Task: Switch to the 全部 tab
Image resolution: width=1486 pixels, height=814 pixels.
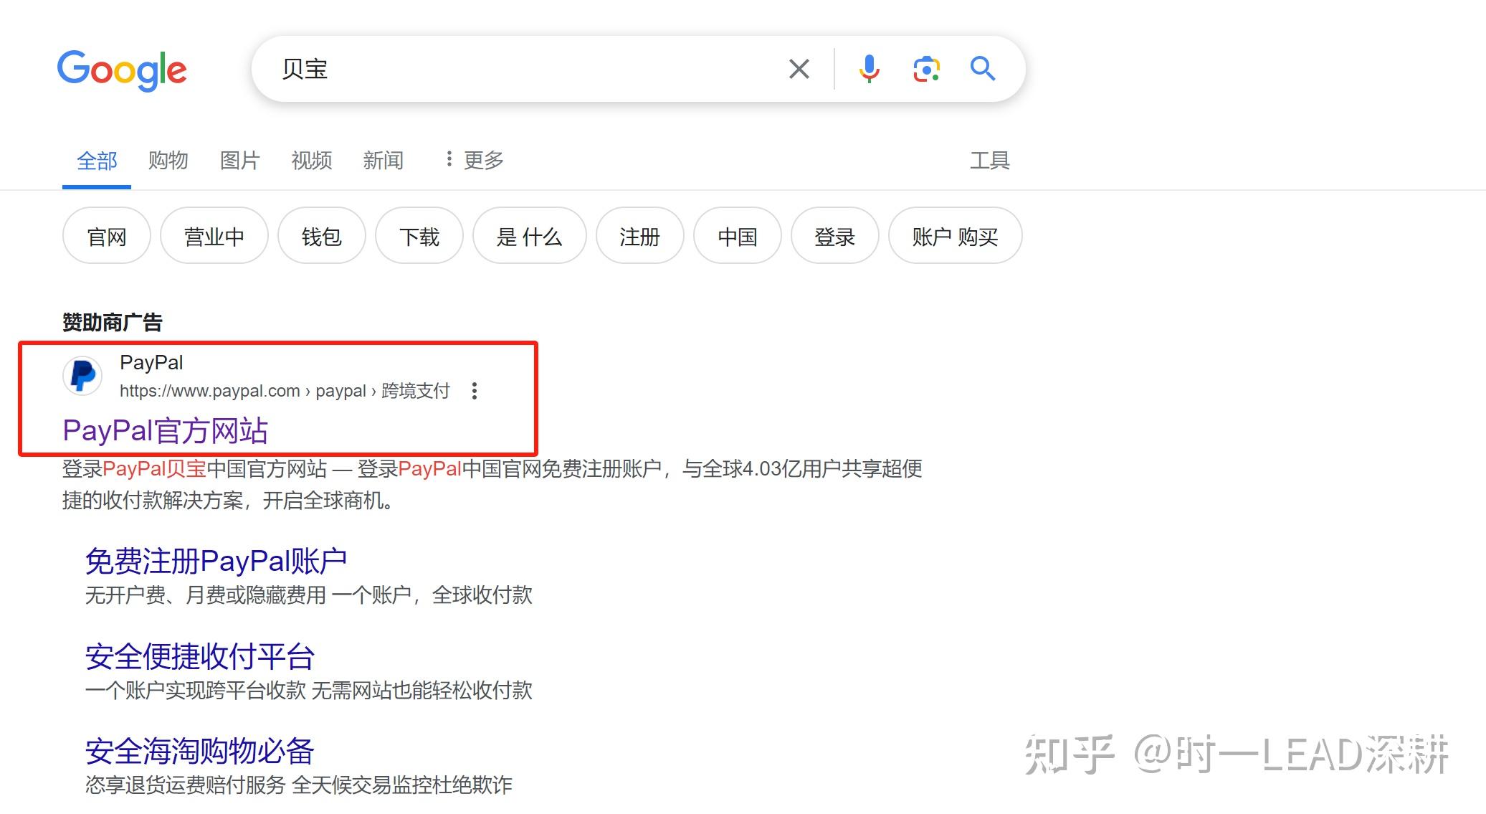Action: tap(97, 161)
